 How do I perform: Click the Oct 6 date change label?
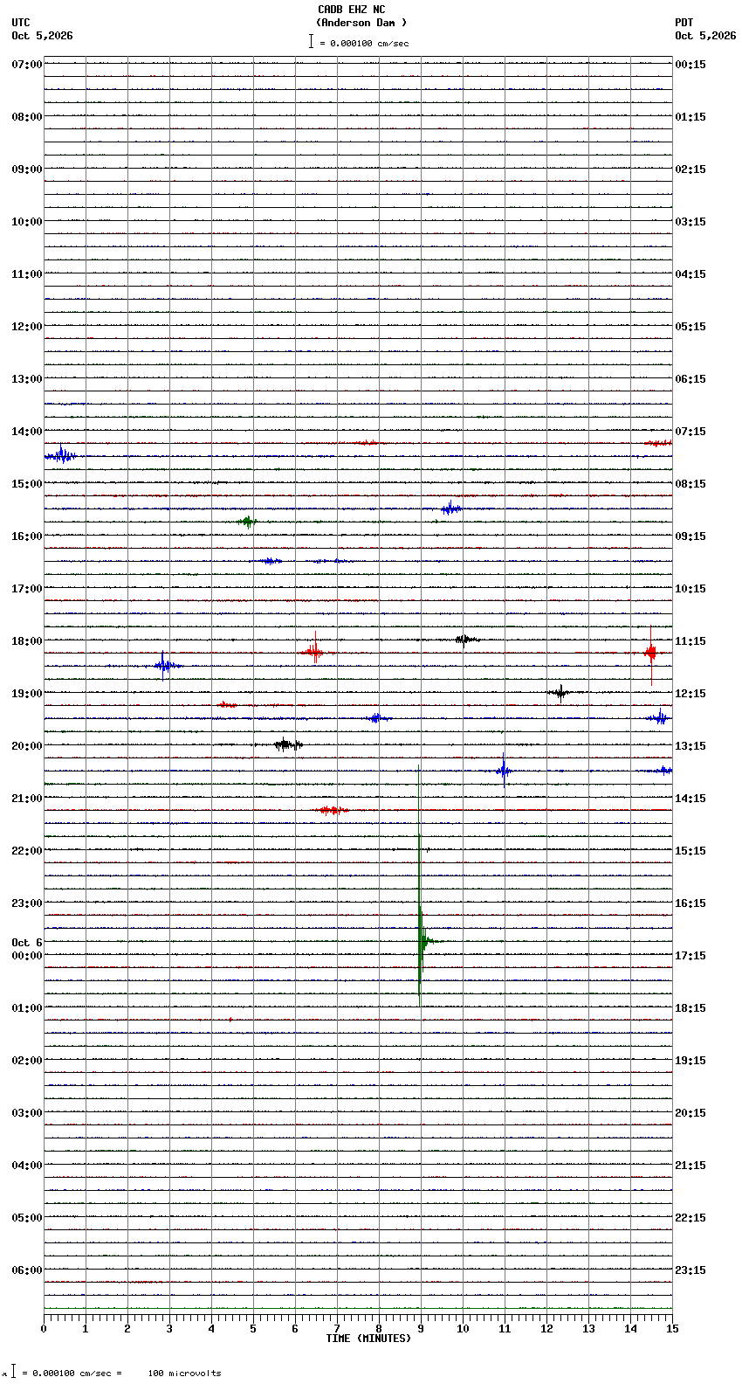tap(27, 943)
